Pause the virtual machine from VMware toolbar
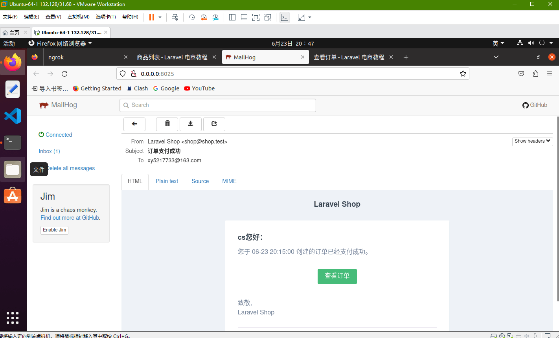This screenshot has height=338, width=559. (152, 17)
